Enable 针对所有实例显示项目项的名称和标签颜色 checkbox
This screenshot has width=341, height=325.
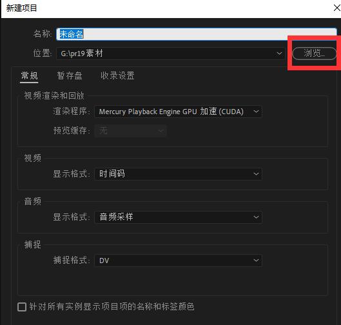(22, 307)
